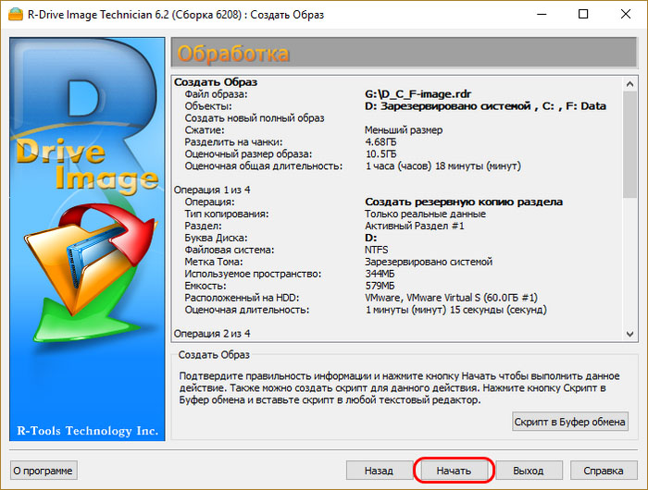This screenshot has width=648, height=490.
Task: Click the Зарезервировано системой volume label value
Action: point(429,262)
